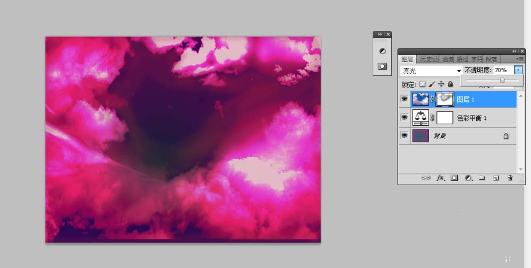Toggle lock transparent pixels
This screenshot has width=531, height=268.
(422, 84)
